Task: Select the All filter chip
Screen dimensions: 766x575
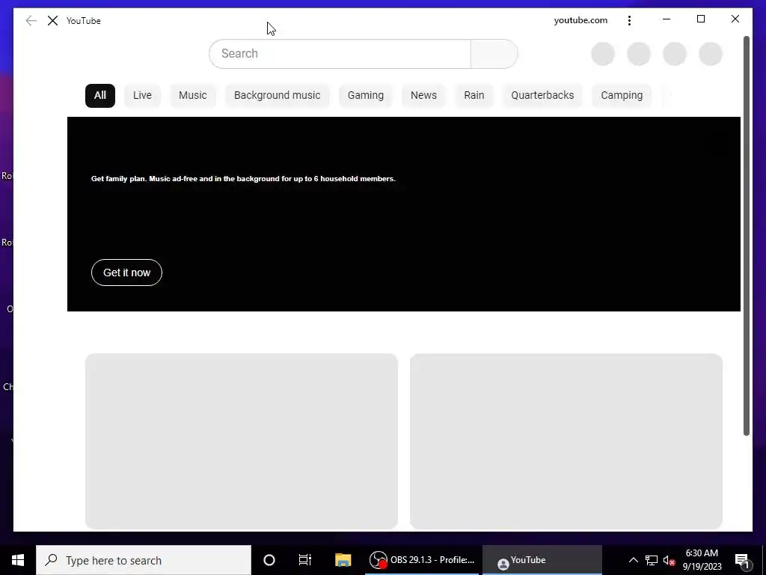Action: pyautogui.click(x=100, y=95)
